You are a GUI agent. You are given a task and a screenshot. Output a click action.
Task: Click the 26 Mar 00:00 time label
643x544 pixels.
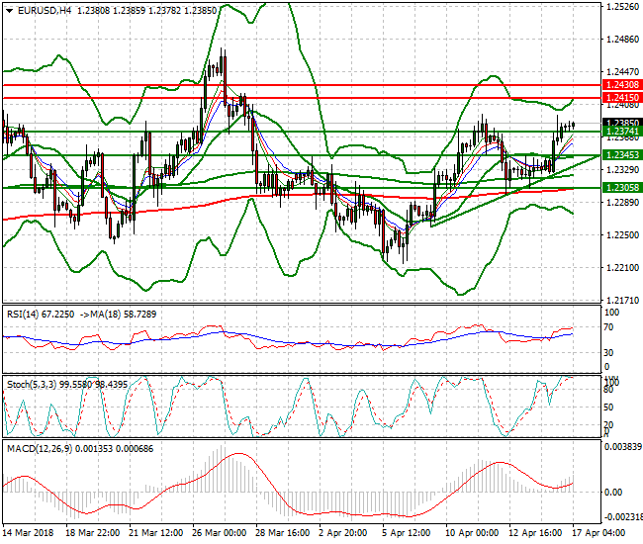tap(220, 533)
